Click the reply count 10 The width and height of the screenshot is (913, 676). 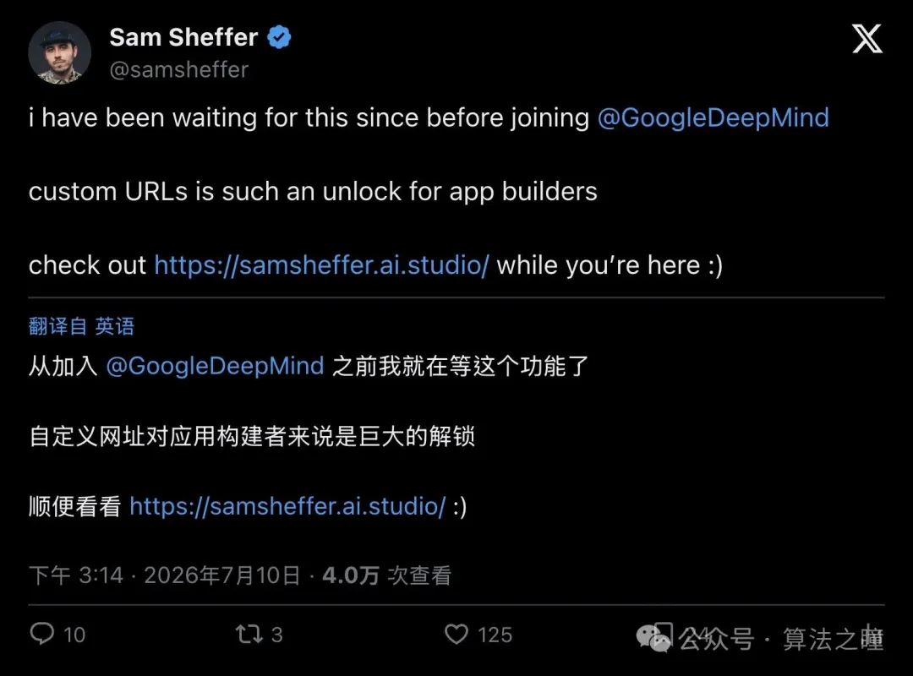point(74,635)
